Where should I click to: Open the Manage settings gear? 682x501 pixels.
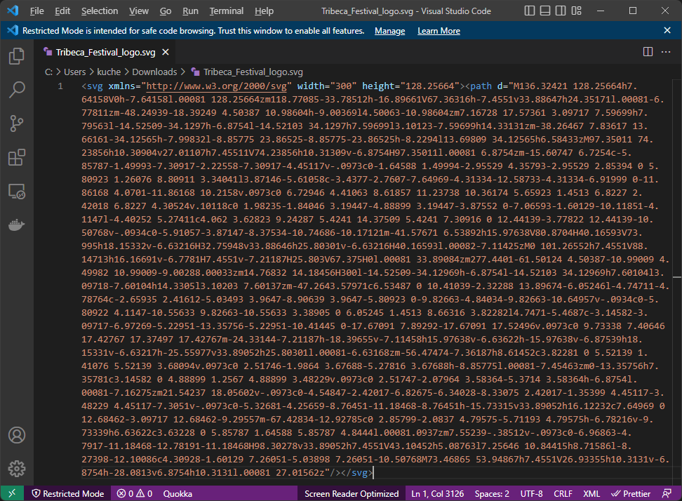point(17,469)
